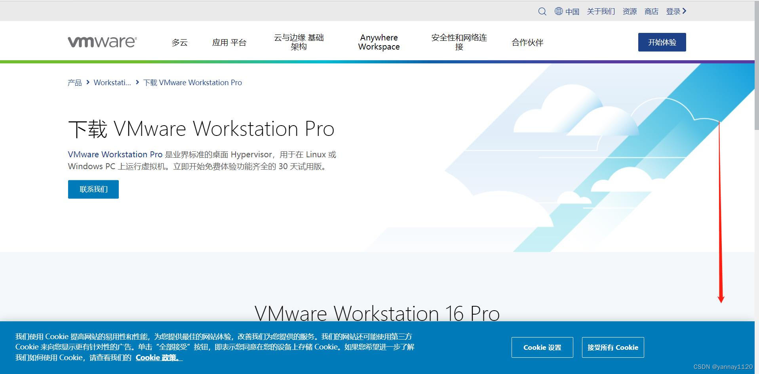Open the 关于我们 link
759x374 pixels.
coord(601,11)
